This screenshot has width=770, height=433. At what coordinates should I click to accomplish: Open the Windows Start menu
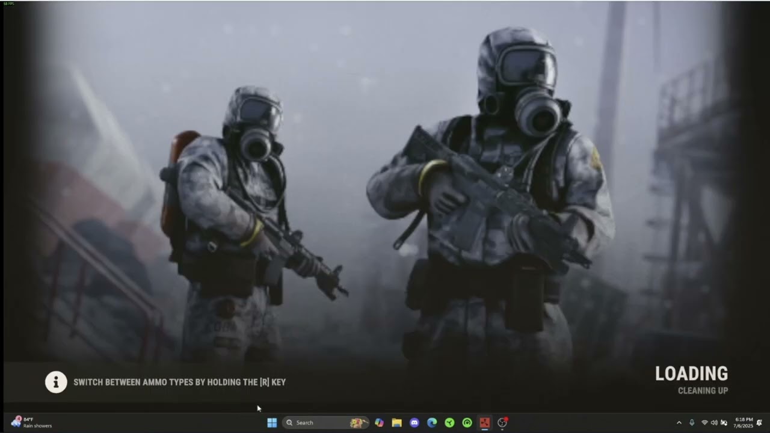(272, 423)
